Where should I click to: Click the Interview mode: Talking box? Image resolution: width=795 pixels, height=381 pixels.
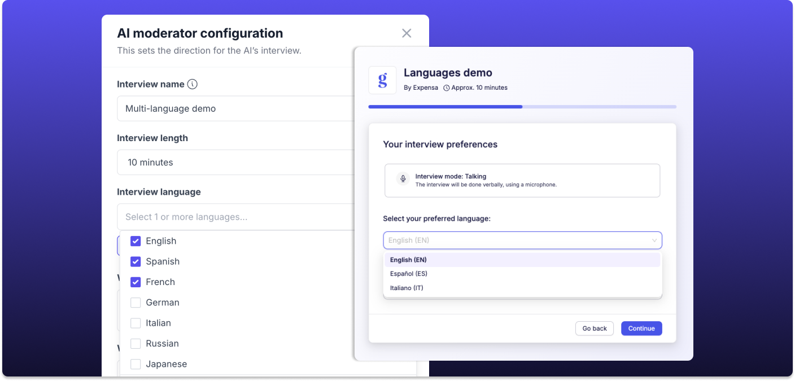point(522,181)
